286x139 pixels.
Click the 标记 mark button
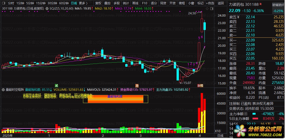200,3
